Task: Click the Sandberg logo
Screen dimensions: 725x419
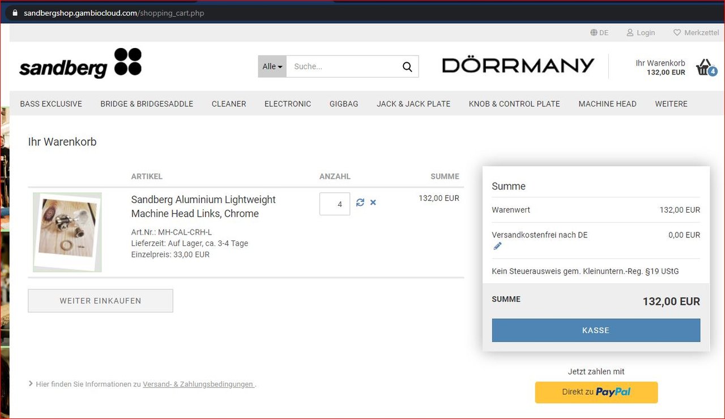Action: coord(80,63)
